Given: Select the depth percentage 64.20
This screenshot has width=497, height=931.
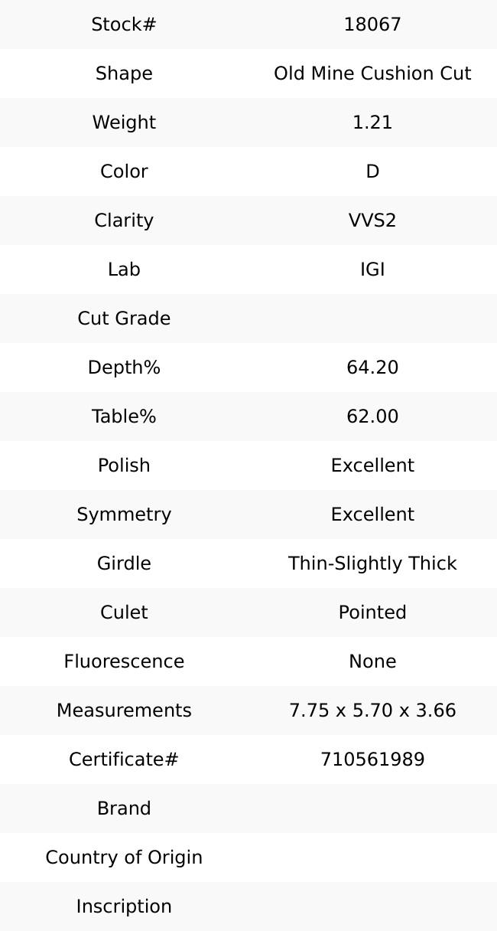Looking at the screenshot, I should (x=372, y=367).
